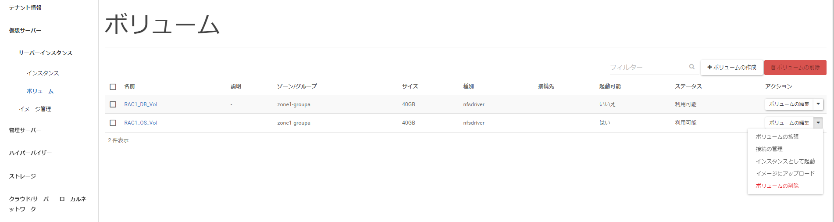Click the create volume button

731,68
